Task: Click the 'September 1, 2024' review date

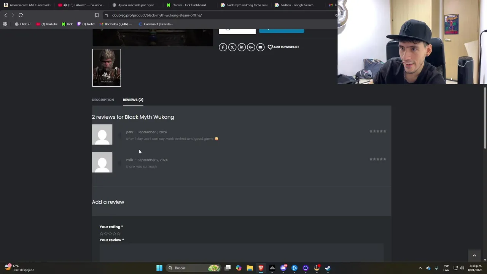Action: (x=152, y=132)
